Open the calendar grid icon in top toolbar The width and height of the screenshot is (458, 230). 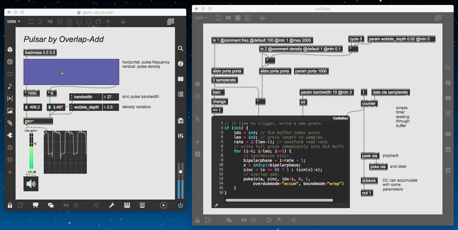(x=171, y=22)
